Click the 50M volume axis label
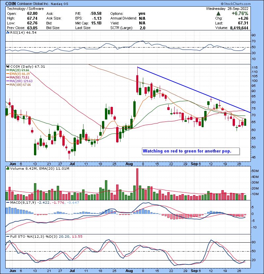The image size is (264, 274). tap(255, 171)
